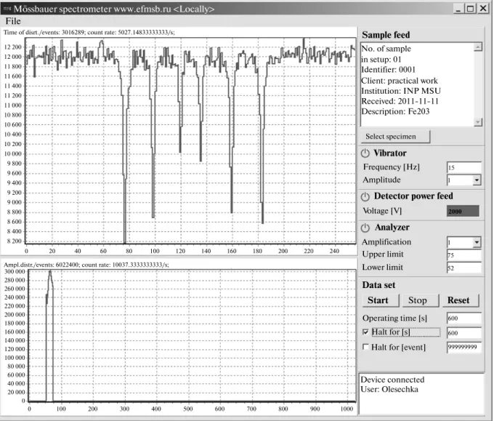
Task: Click the Lower limit input field
Action: 464,268
